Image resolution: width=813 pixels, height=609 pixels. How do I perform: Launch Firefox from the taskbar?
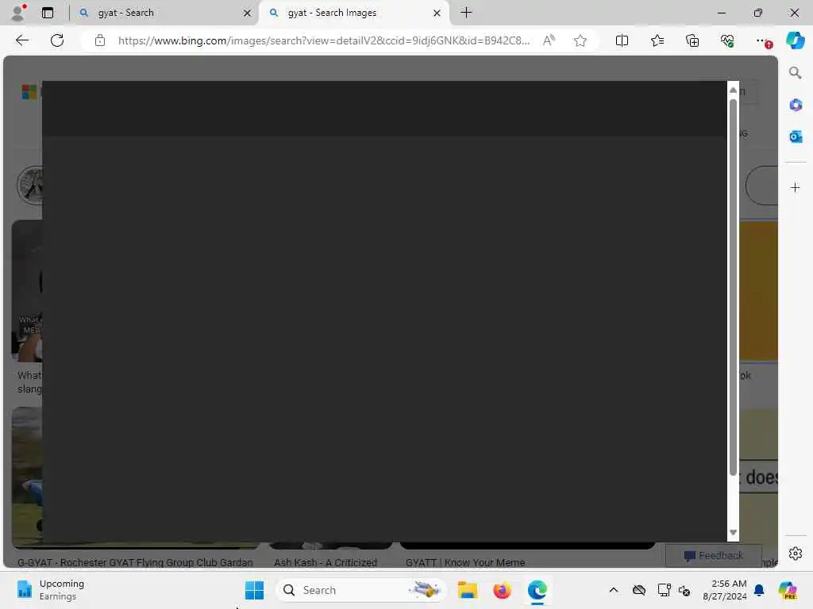coord(502,590)
